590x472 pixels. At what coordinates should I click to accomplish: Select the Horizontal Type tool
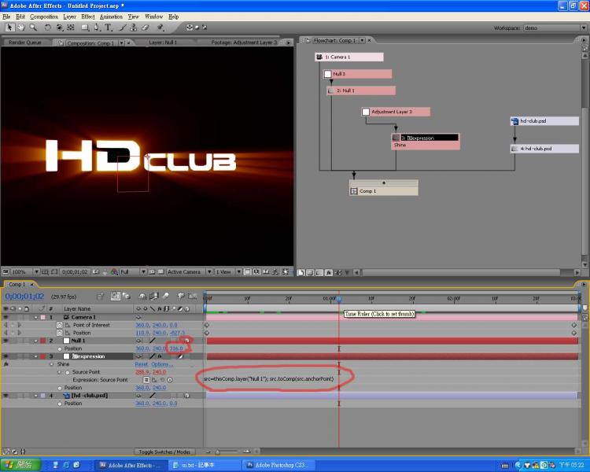[108, 28]
